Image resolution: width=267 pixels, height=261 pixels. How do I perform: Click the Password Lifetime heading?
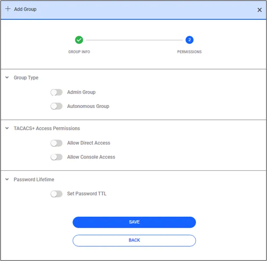34,180
